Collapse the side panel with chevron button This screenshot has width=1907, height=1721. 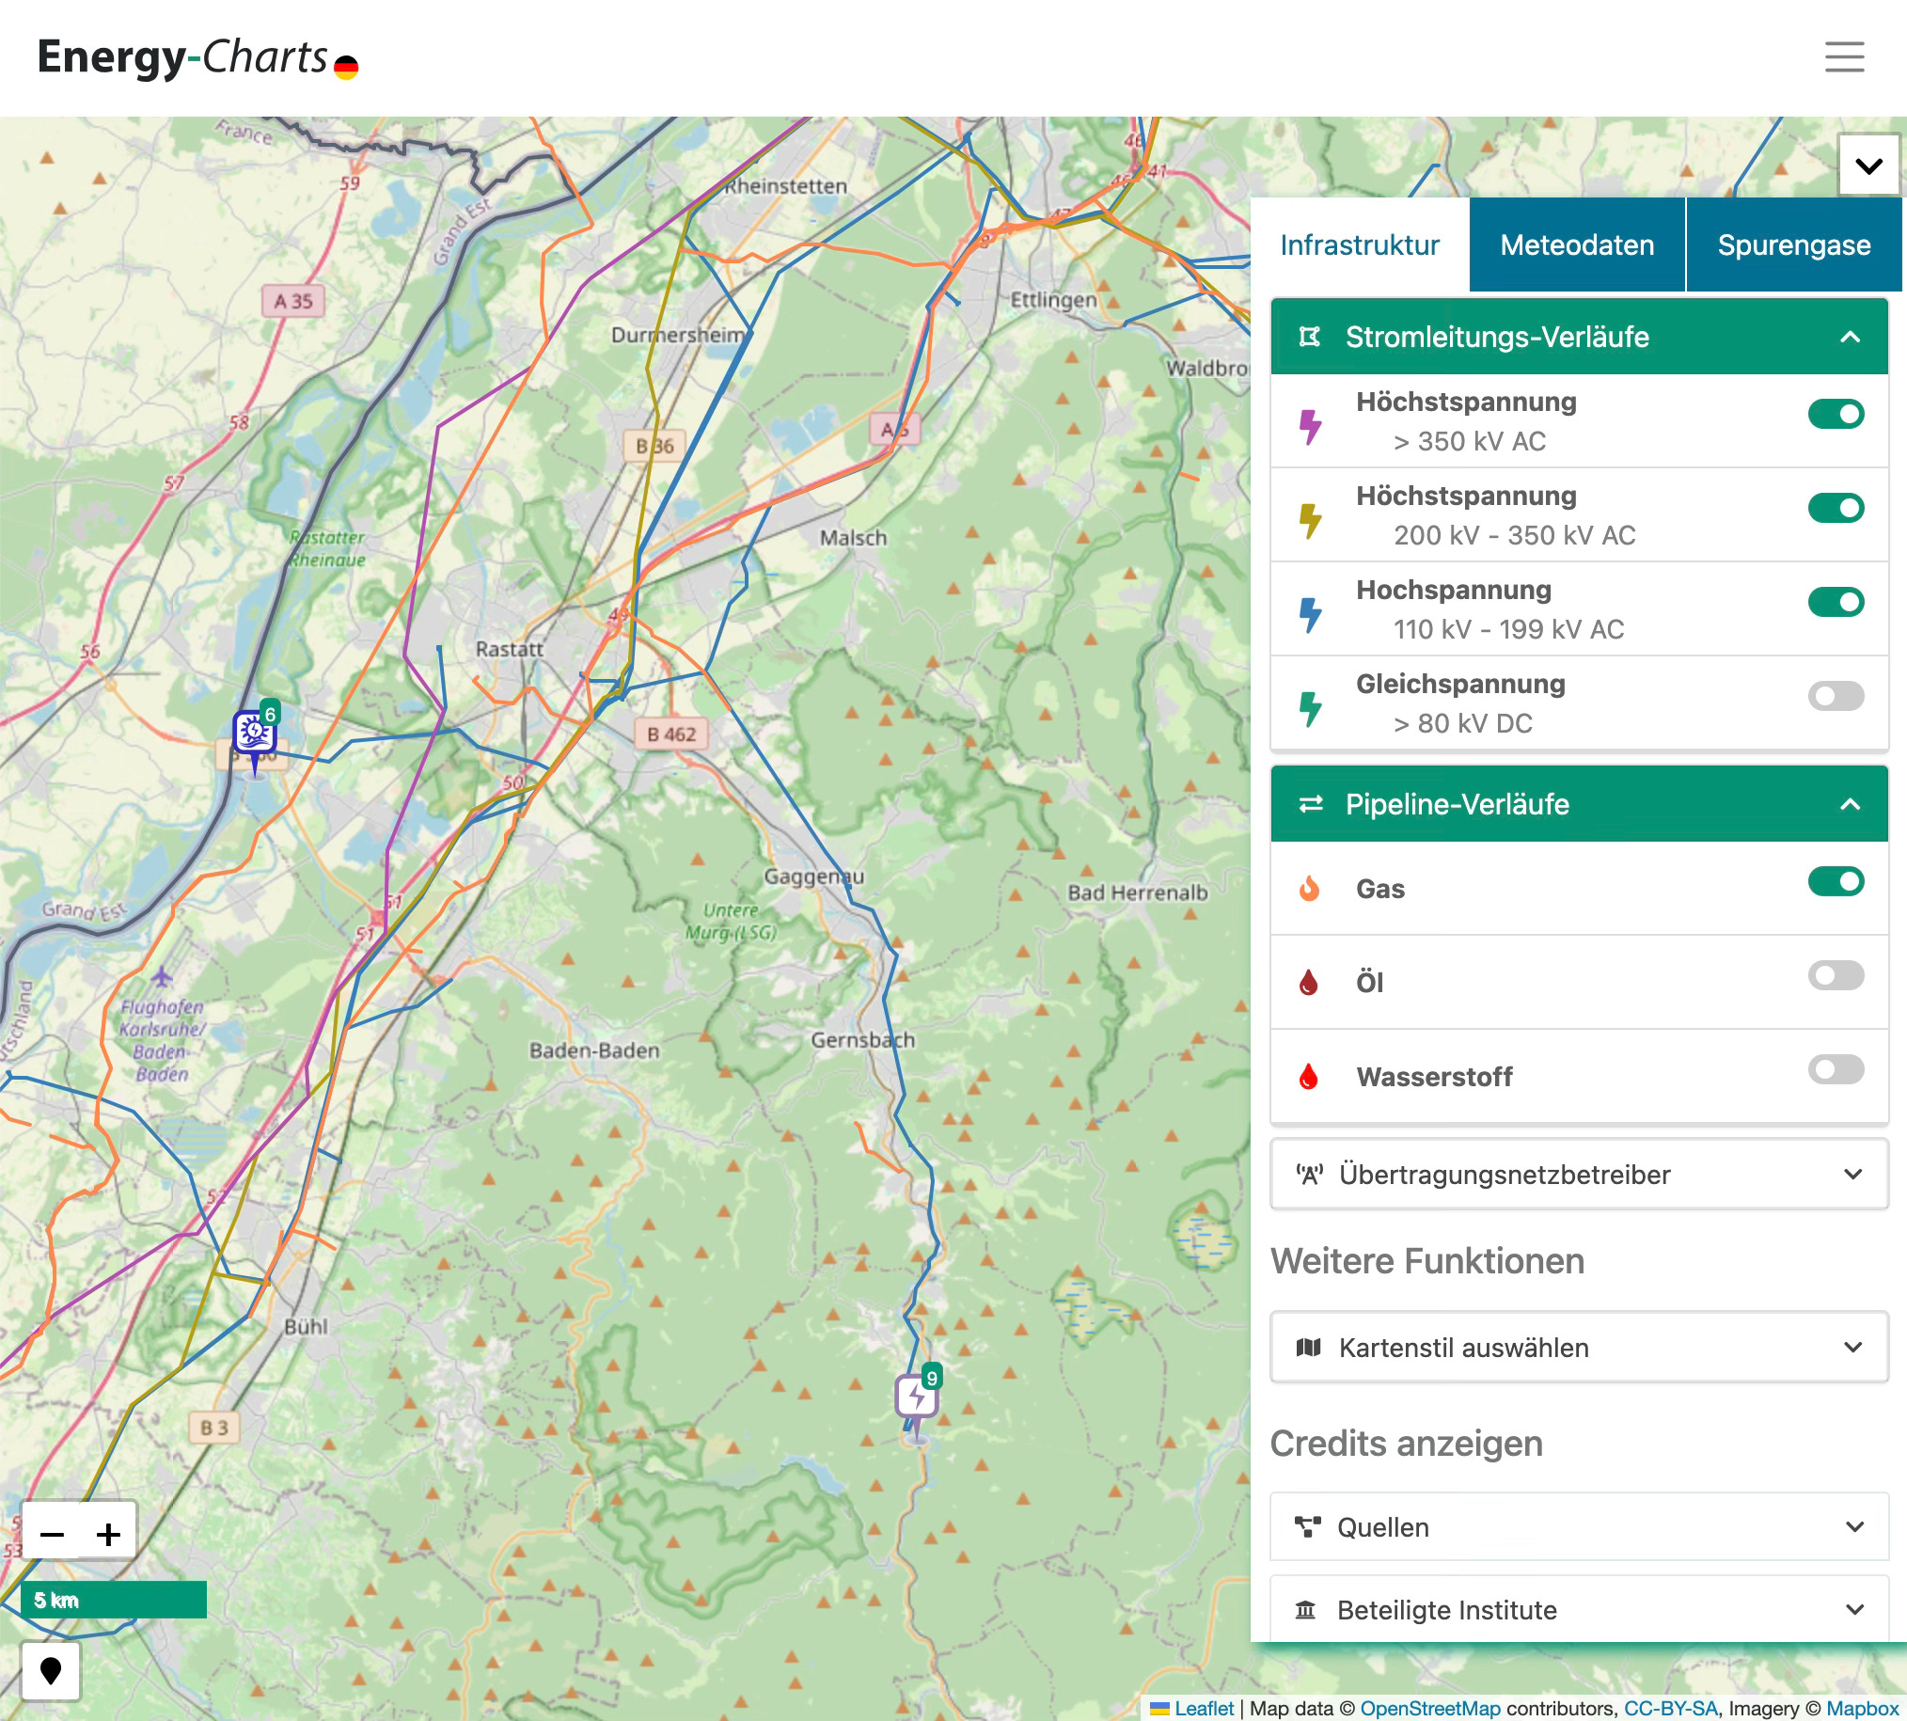(x=1868, y=166)
